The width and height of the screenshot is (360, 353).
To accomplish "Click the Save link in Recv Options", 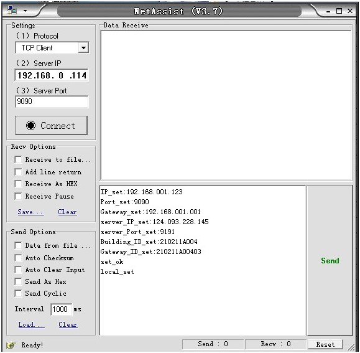I will point(30,212).
